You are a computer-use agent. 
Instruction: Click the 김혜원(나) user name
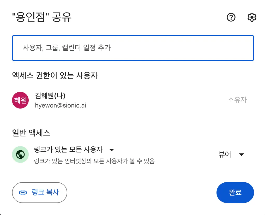(50, 96)
